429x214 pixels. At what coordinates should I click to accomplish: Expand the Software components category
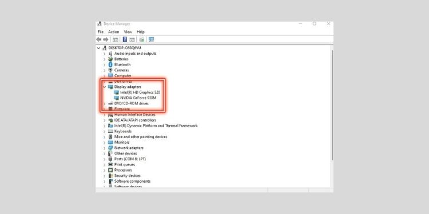pos(104,181)
